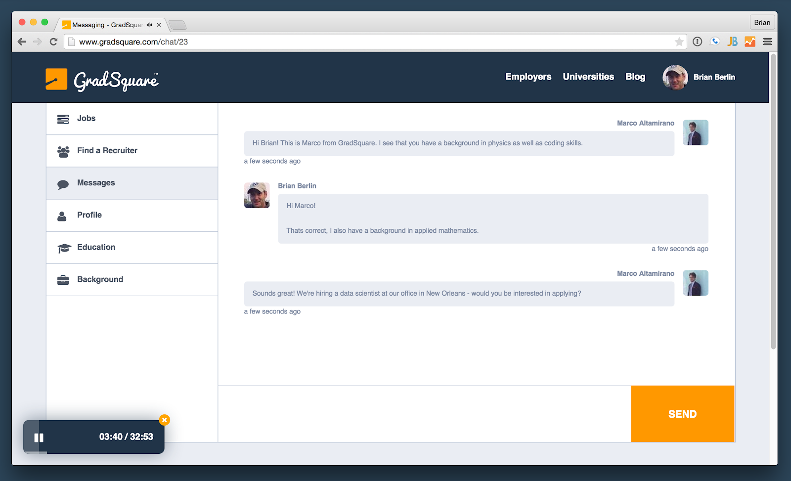Open the Brian Berlin account name
The height and width of the screenshot is (481, 791).
click(714, 77)
